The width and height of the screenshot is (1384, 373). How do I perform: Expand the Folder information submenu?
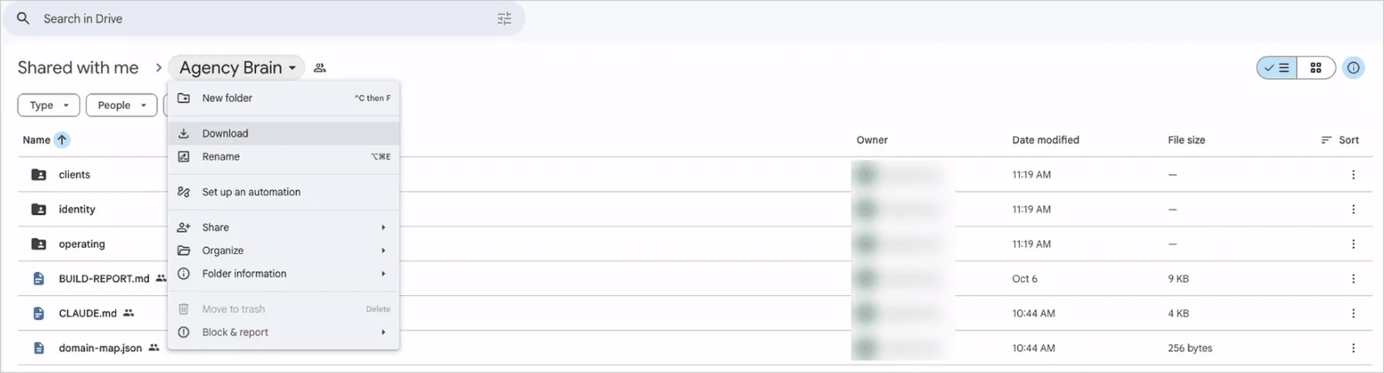pyautogui.click(x=284, y=274)
